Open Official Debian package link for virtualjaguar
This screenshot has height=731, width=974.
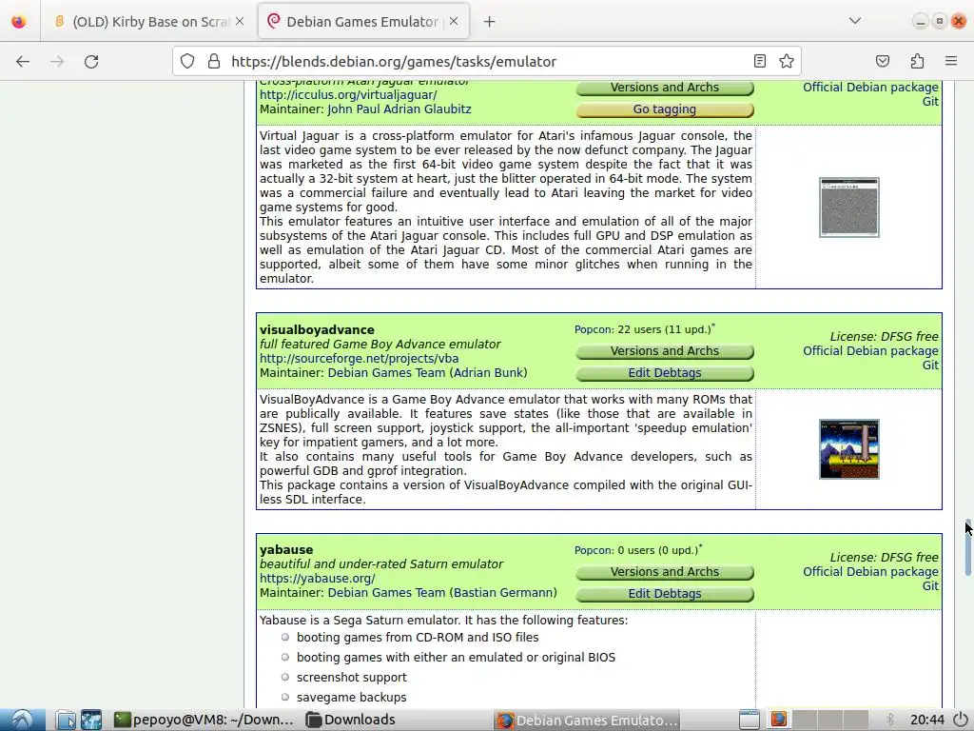[870, 88]
